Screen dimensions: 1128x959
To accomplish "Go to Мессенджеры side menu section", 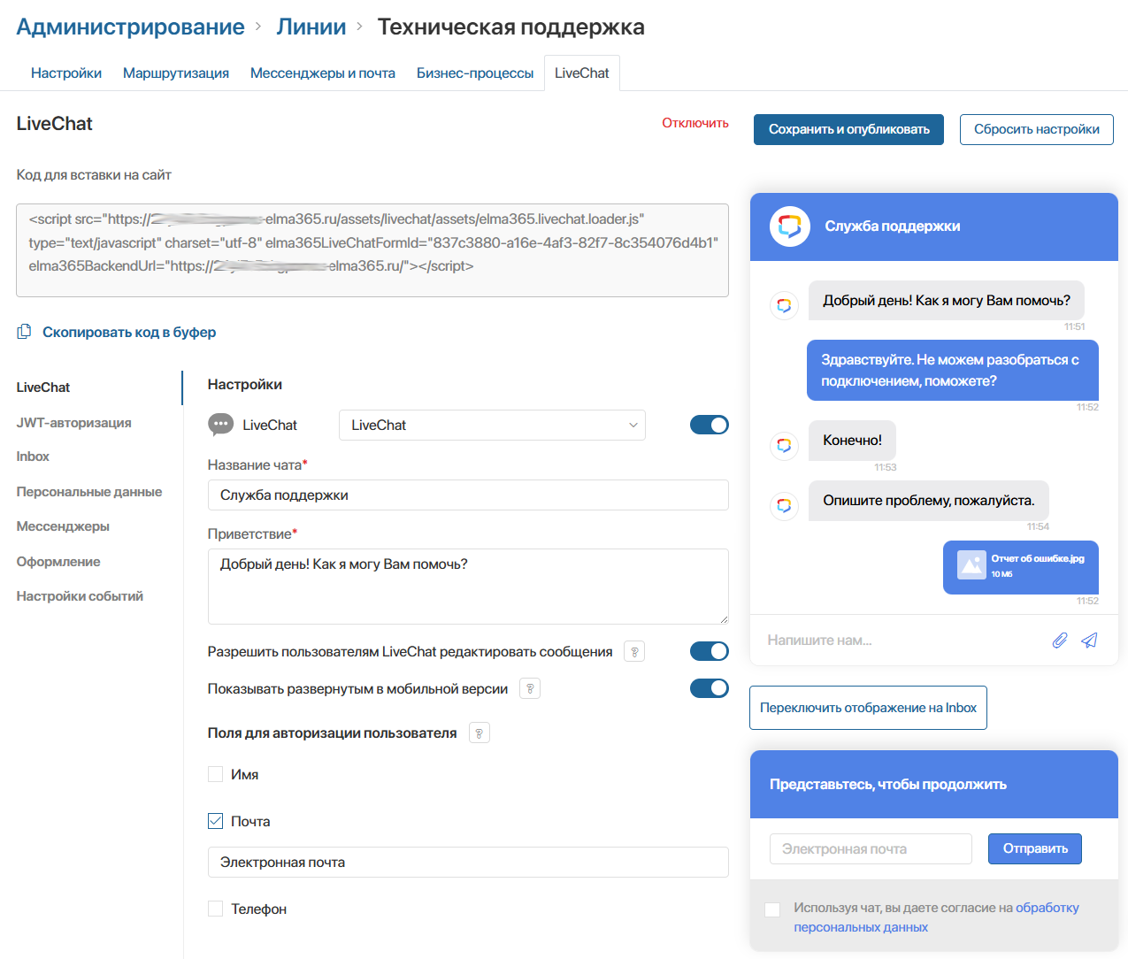I will pyautogui.click(x=63, y=526).
